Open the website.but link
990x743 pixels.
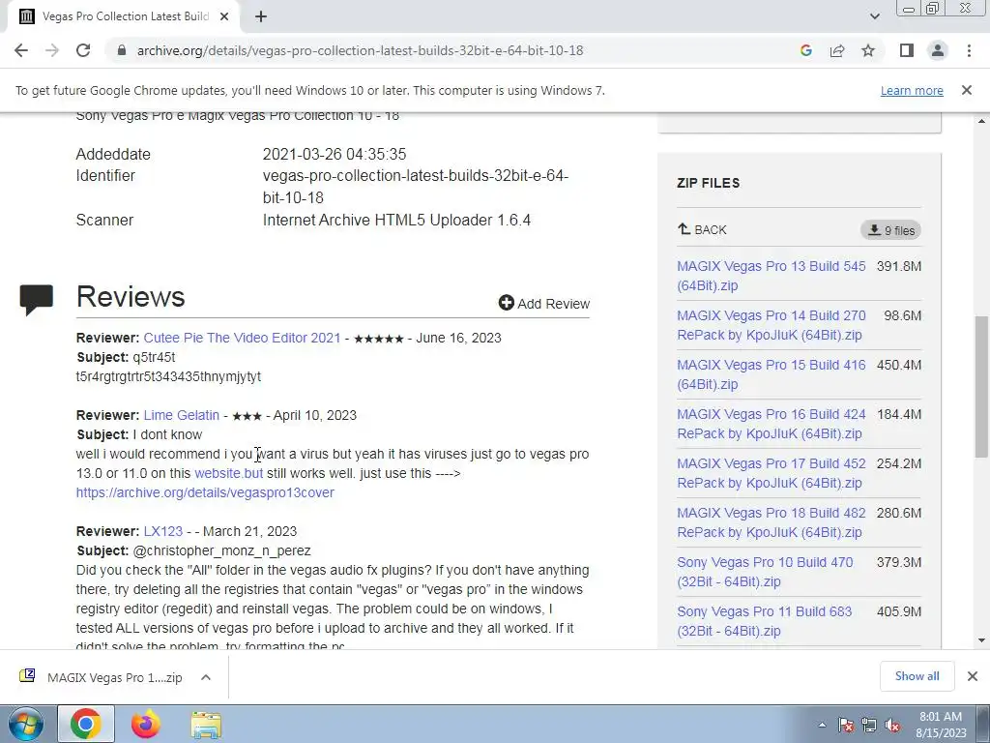coord(228,473)
